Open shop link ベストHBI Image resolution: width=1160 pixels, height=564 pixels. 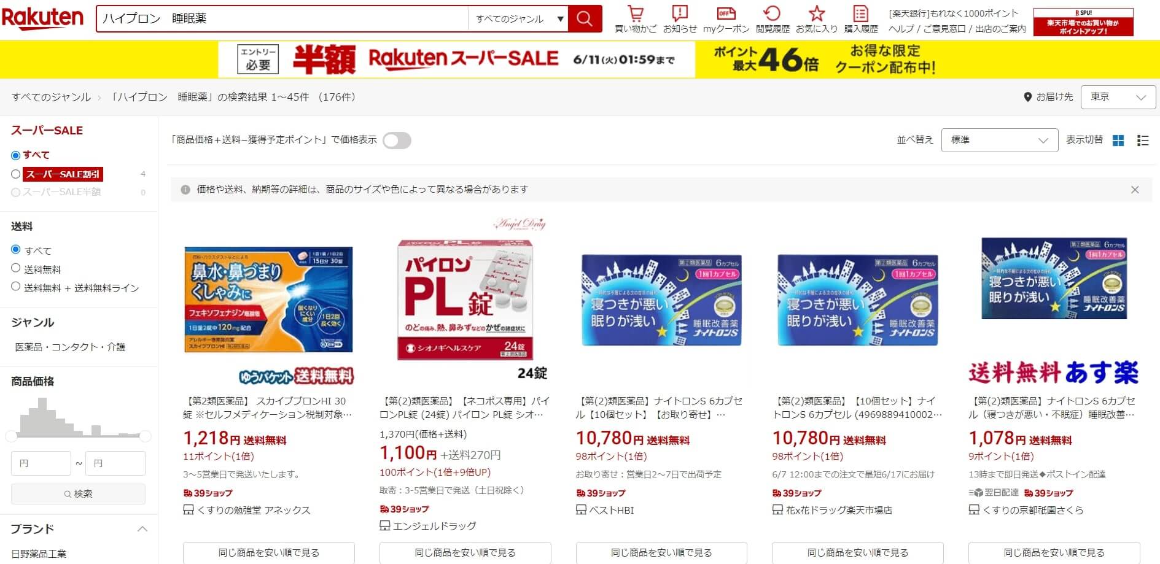click(x=611, y=510)
